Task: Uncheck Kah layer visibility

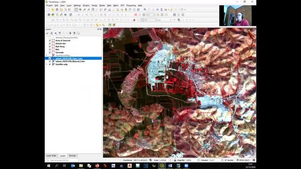Action: 50,49
